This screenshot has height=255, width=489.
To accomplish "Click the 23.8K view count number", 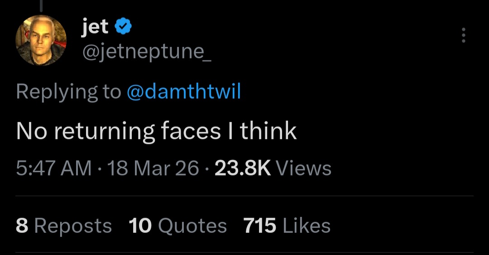I will [x=242, y=169].
